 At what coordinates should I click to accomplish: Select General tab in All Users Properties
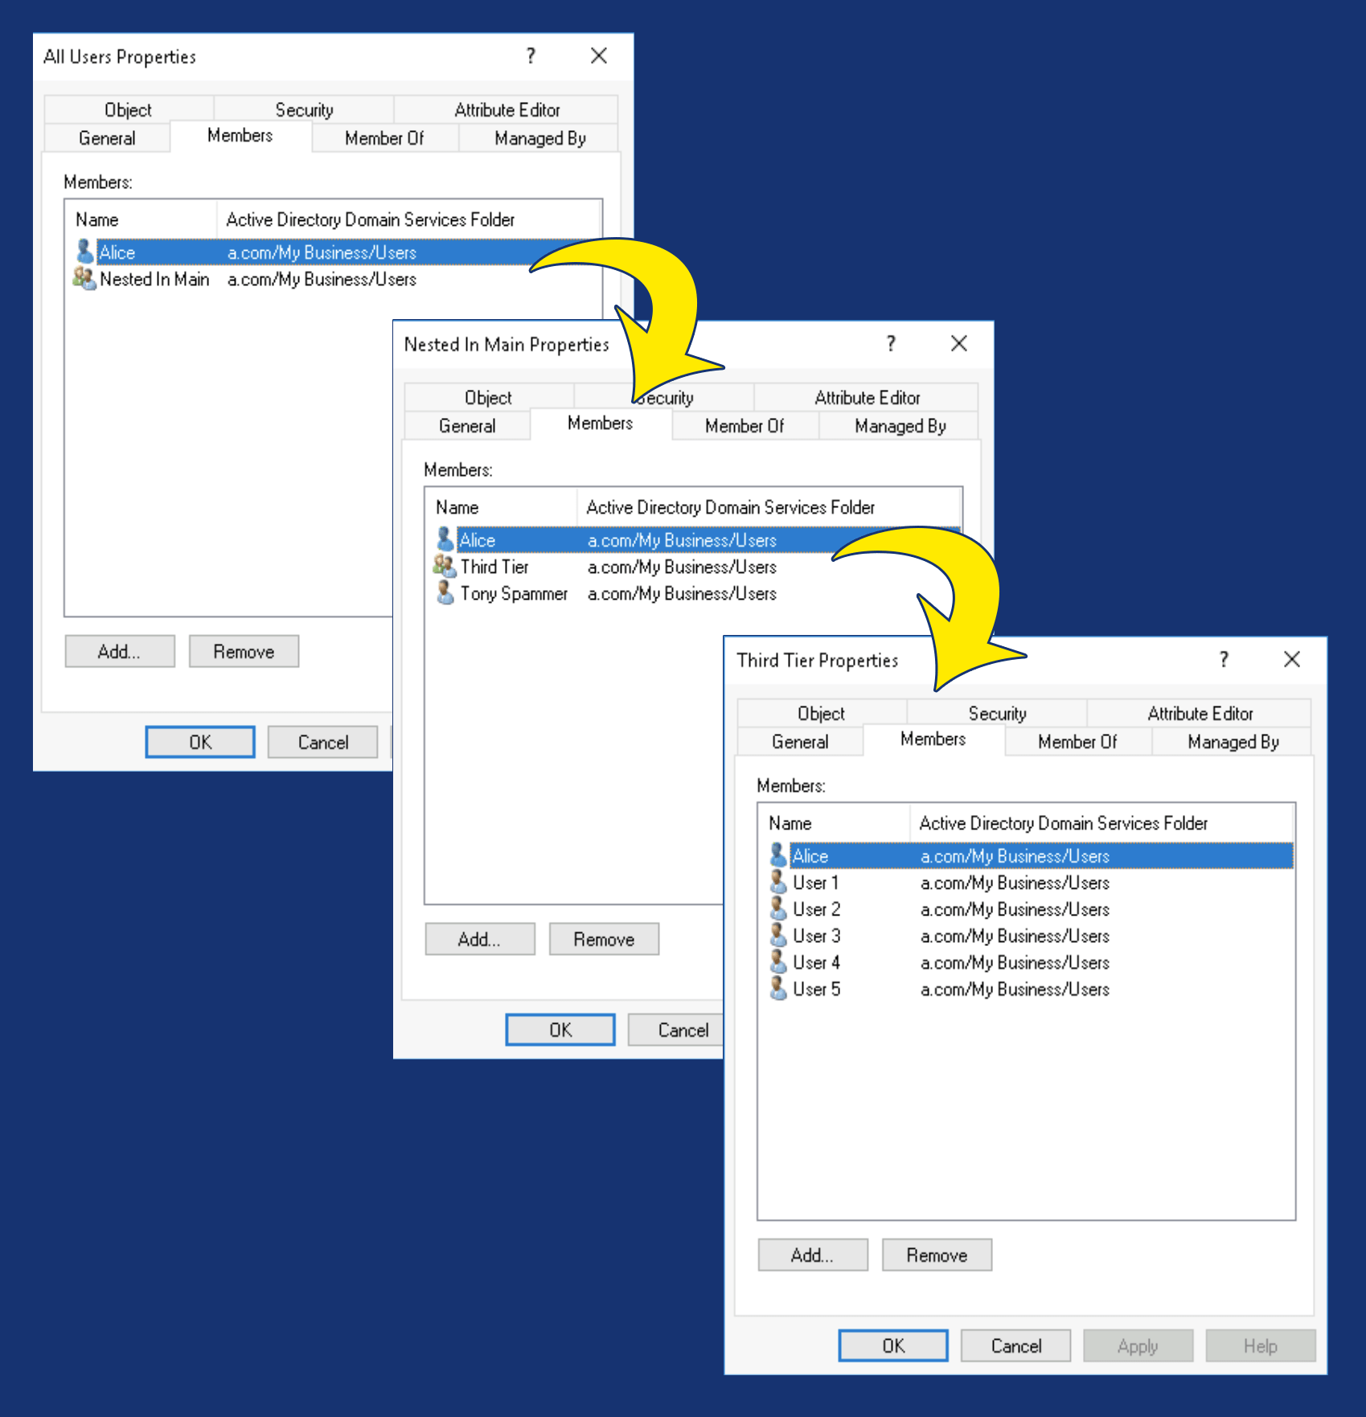[x=107, y=138]
